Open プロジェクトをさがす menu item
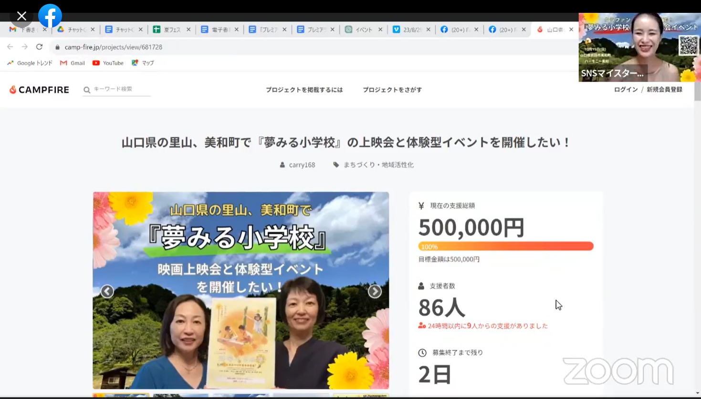The width and height of the screenshot is (701, 399). 392,90
